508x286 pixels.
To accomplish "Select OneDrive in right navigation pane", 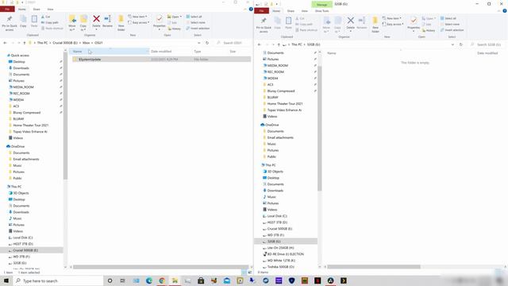I will pyautogui.click(x=271, y=125).
